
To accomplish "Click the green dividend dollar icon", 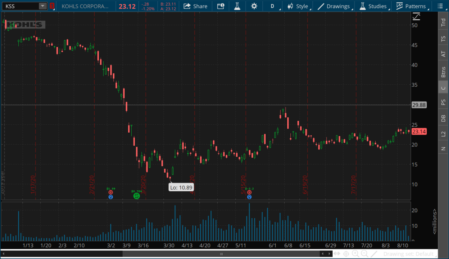I will pyautogui.click(x=137, y=195).
